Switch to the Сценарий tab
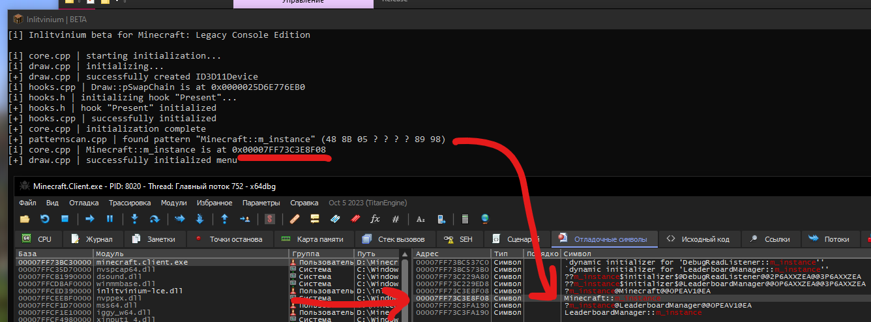871x322 pixels. [518, 239]
